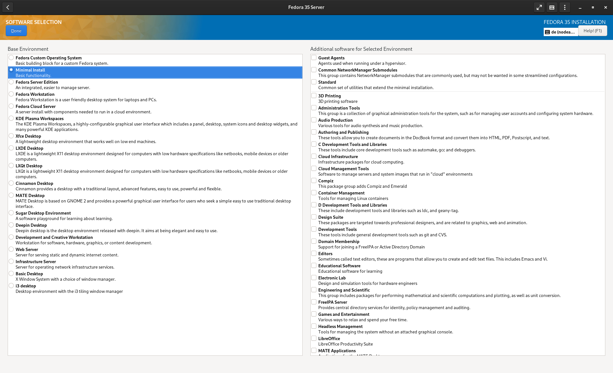Check Audio Production add-on

pos(314,120)
